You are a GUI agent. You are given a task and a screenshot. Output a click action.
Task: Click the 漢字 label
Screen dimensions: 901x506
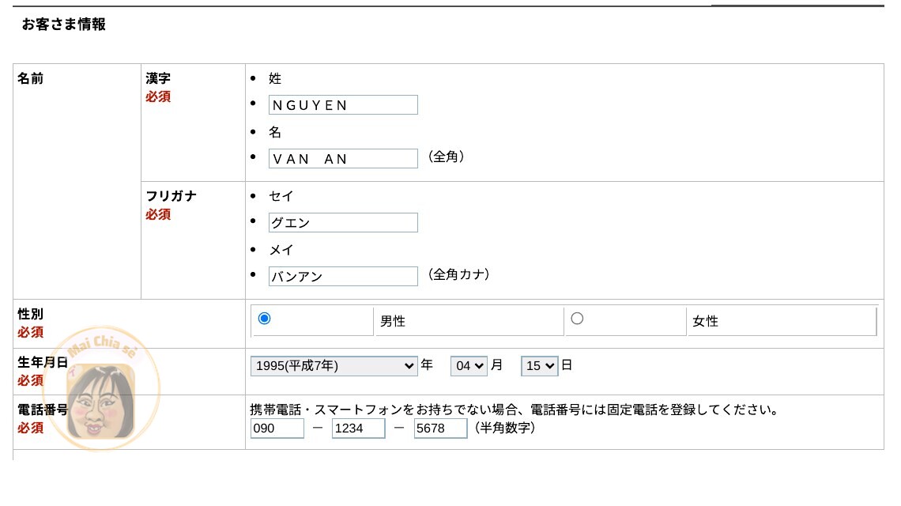coord(158,78)
